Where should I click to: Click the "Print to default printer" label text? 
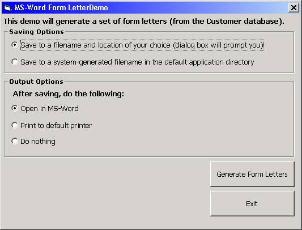56,126
